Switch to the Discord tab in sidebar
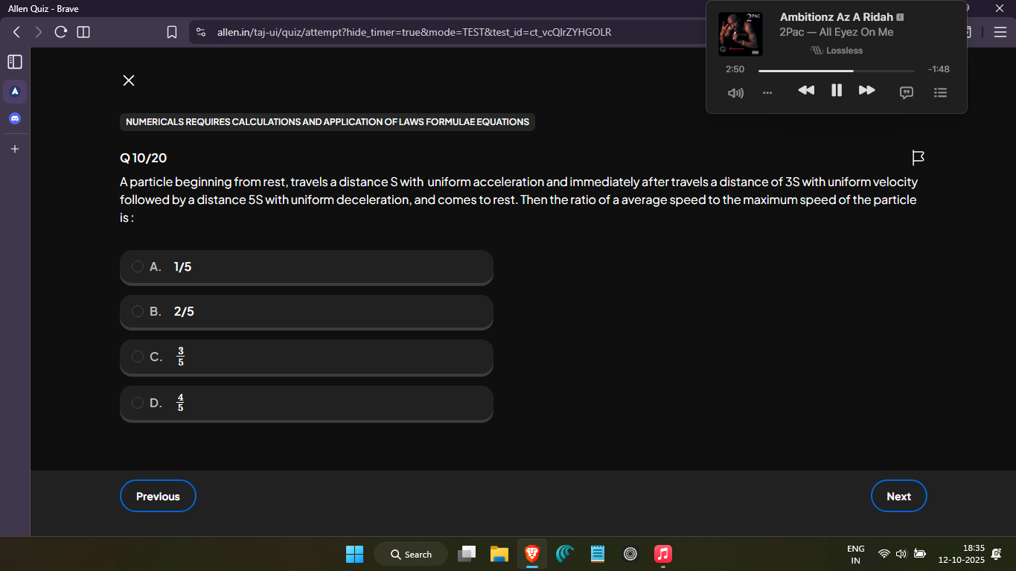The image size is (1016, 571). tap(15, 118)
